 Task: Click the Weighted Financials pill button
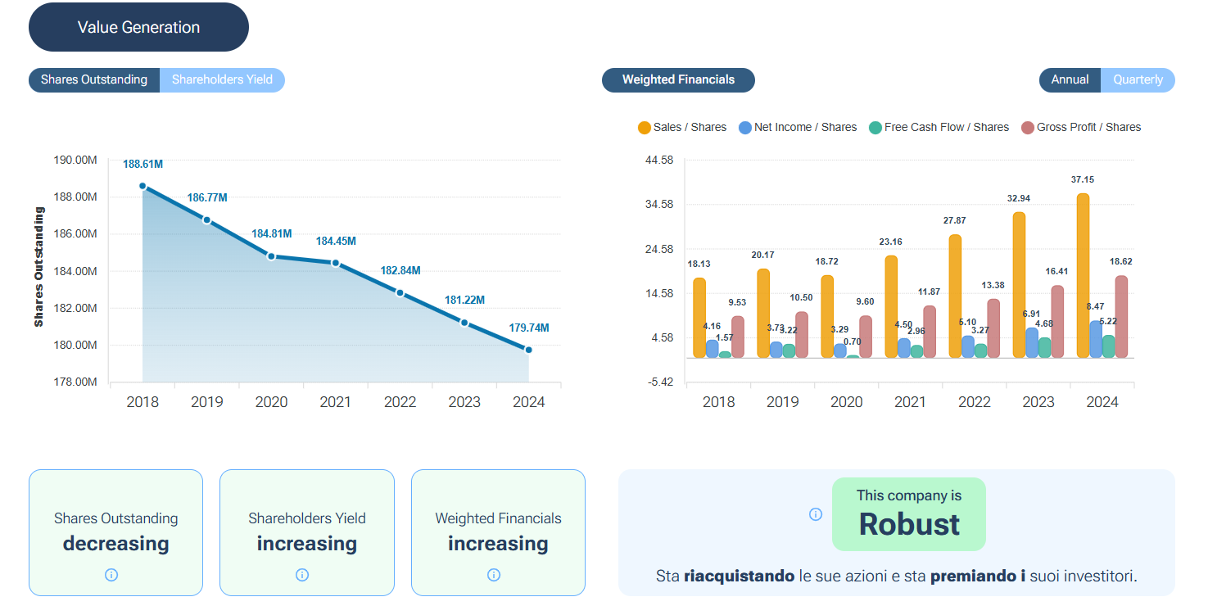click(x=678, y=80)
